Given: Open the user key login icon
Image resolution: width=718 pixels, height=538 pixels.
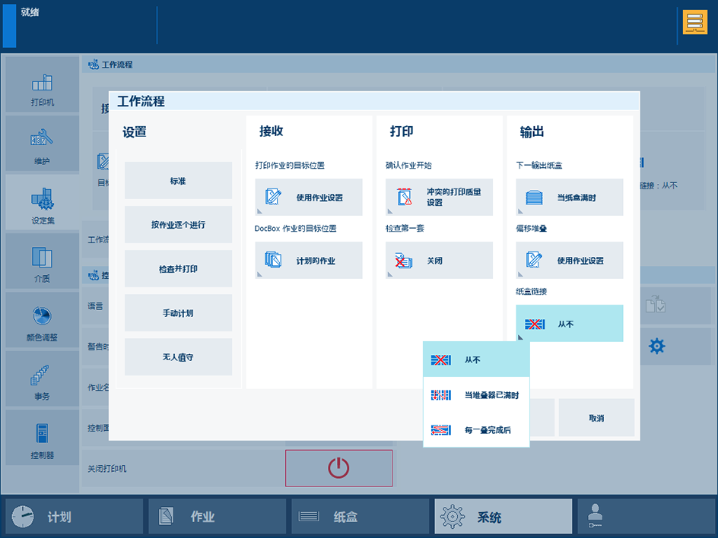Looking at the screenshot, I should [x=596, y=516].
